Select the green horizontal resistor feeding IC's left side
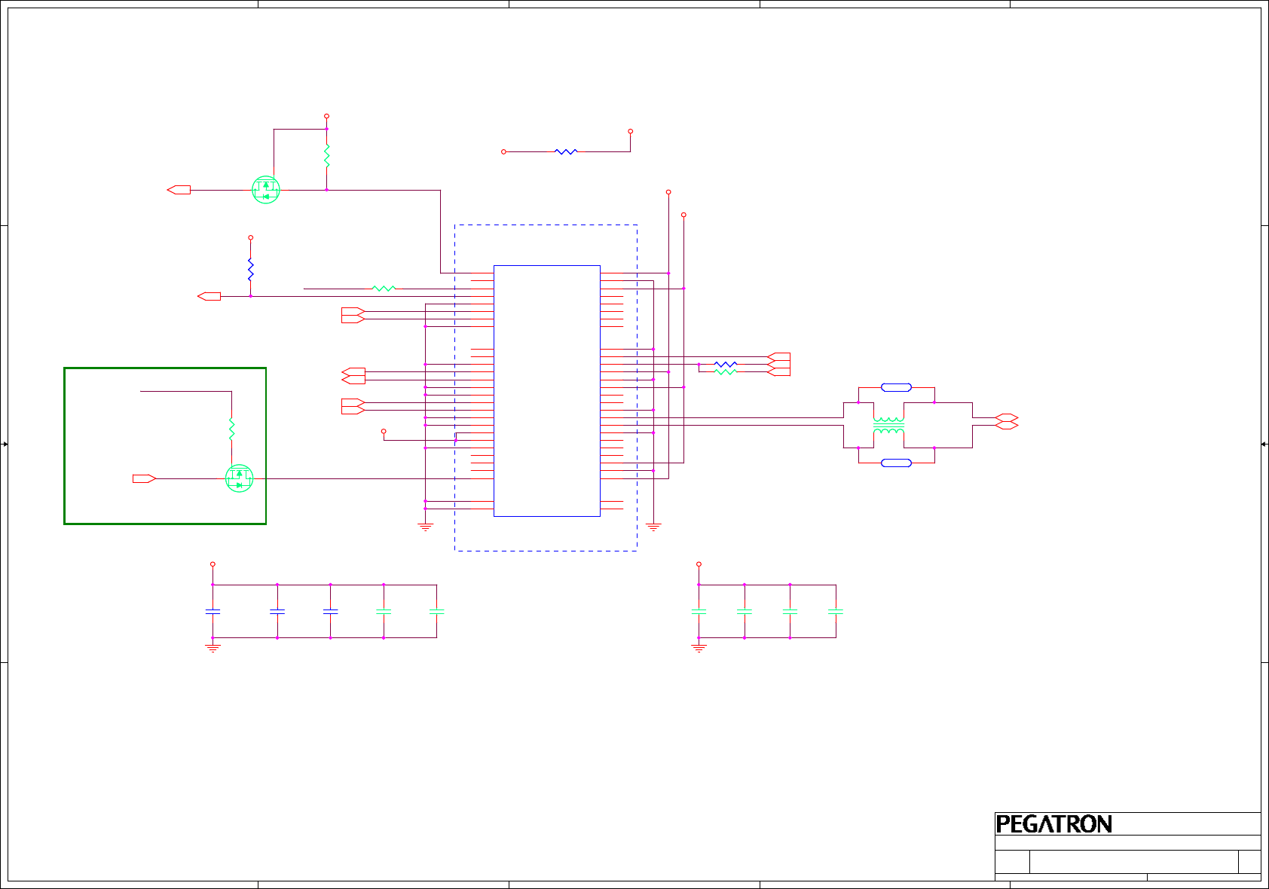 tap(384, 289)
